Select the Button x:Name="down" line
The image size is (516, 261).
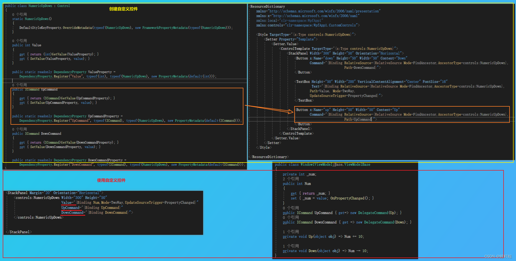[351, 58]
